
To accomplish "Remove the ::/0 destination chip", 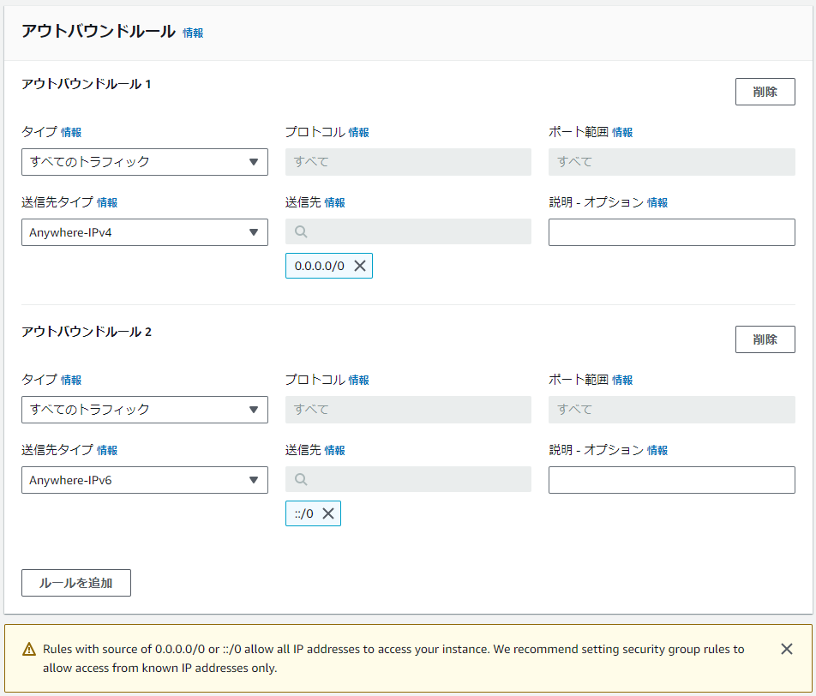I will coord(328,513).
